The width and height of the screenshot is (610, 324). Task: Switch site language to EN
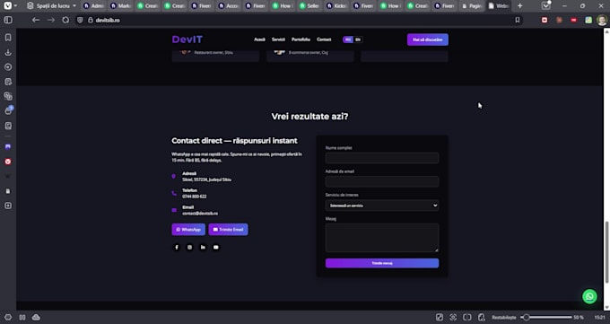click(x=358, y=39)
